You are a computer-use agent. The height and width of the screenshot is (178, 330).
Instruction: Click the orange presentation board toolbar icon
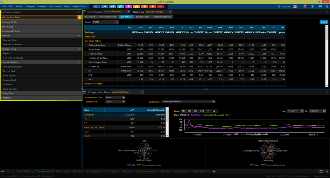pos(144,7)
